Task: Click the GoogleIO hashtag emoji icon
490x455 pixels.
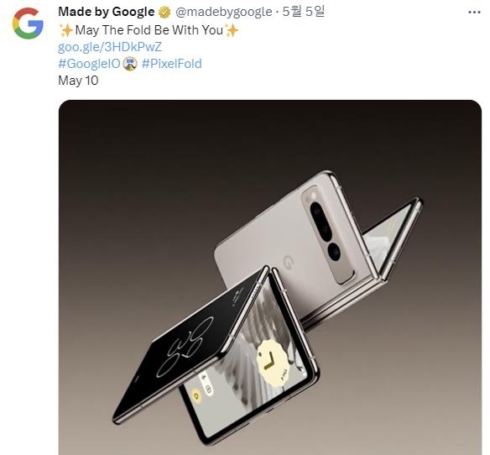Action: pos(130,64)
